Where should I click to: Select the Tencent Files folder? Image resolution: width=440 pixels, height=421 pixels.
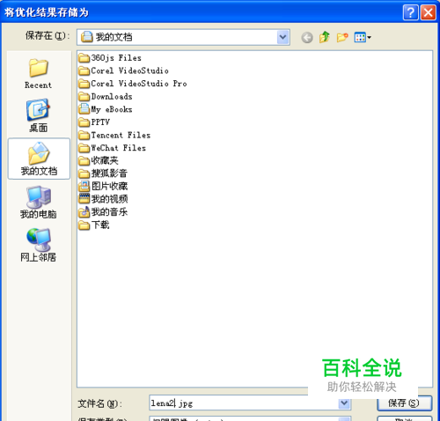tap(114, 135)
